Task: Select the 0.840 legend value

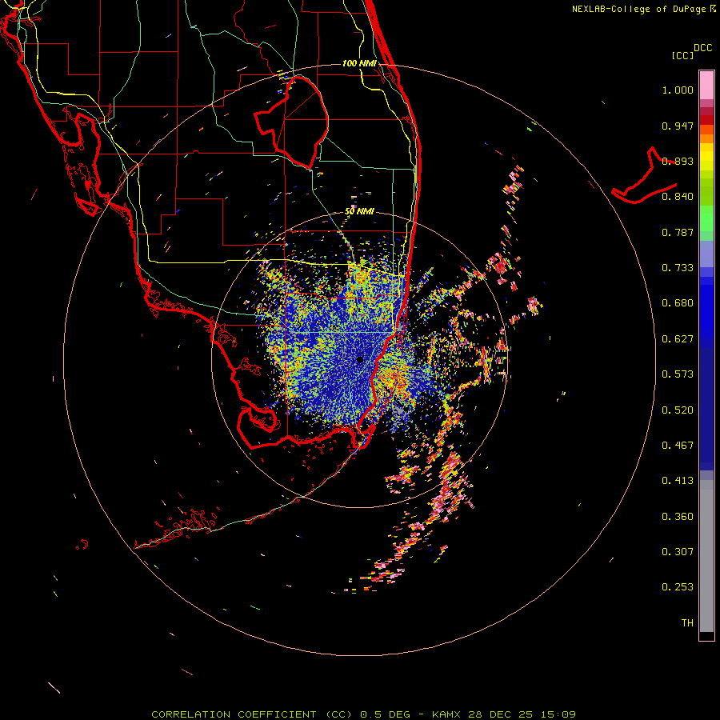Action: [x=678, y=197]
